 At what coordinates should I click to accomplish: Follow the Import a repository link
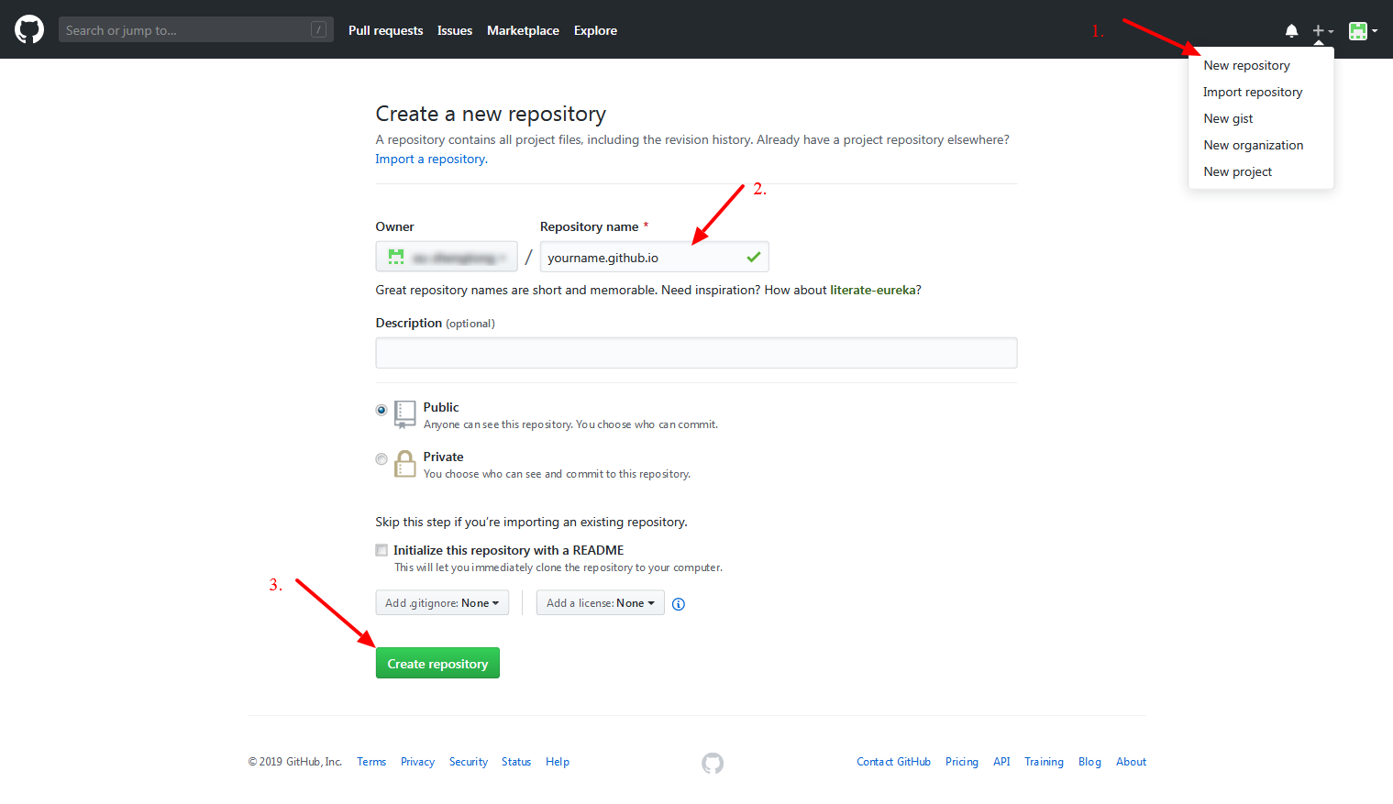(x=431, y=159)
